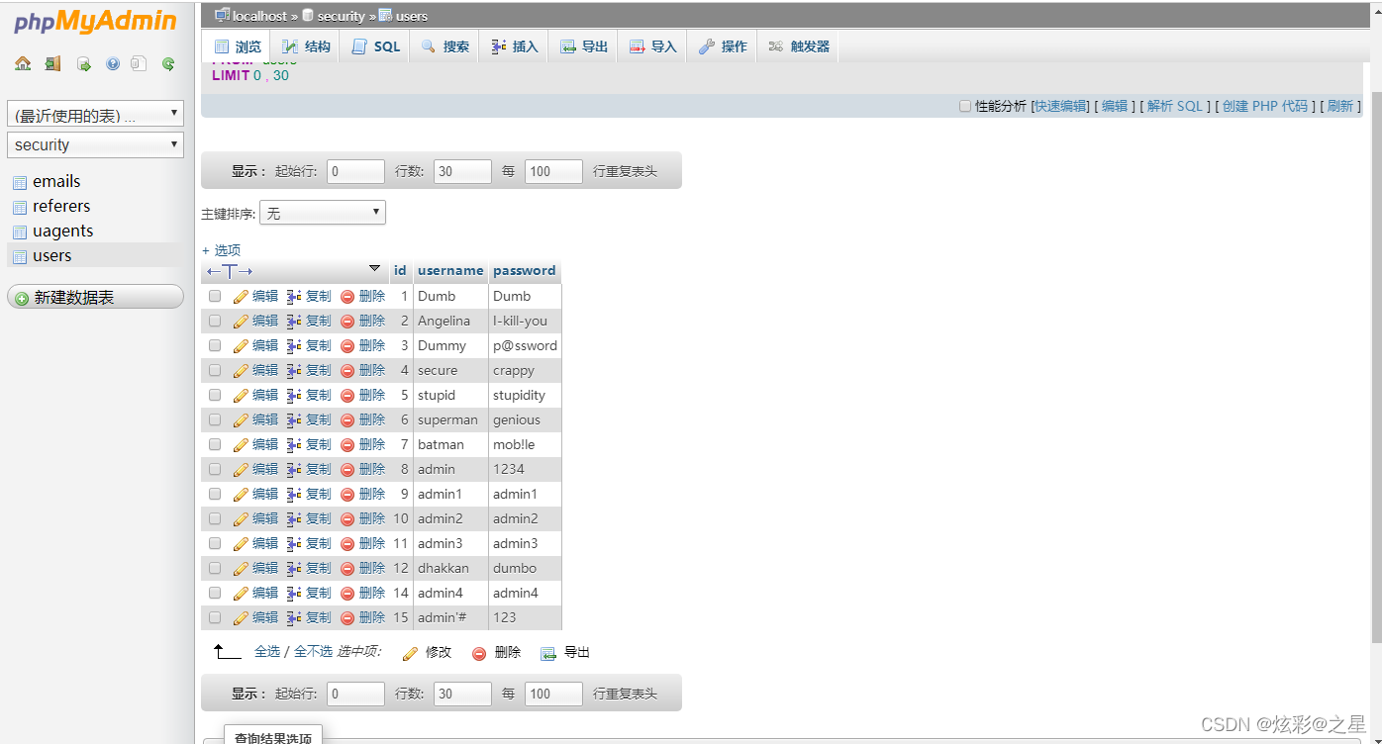This screenshot has height=744, width=1382.
Task: Click red delete icon for admin'# row
Action: 347,618
